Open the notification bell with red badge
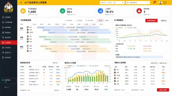This screenshot has height=96, width=172. pos(154,2)
